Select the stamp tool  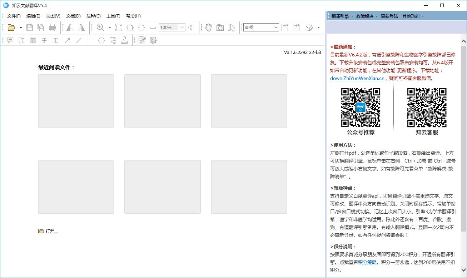[x=124, y=40]
